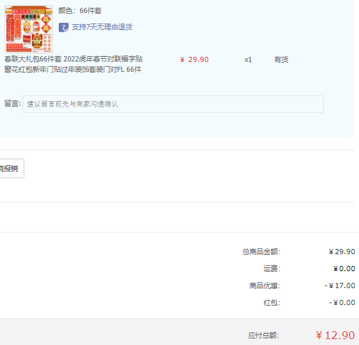Select the 颜色:66件套 option text

tap(80, 10)
